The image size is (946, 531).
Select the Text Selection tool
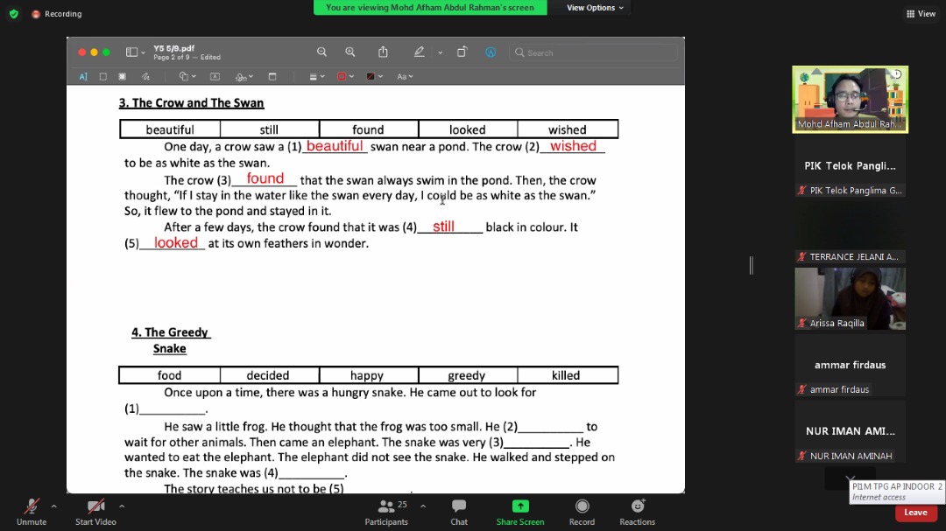click(x=83, y=77)
